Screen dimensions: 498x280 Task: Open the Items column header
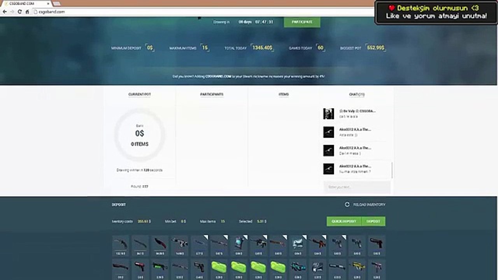click(284, 94)
